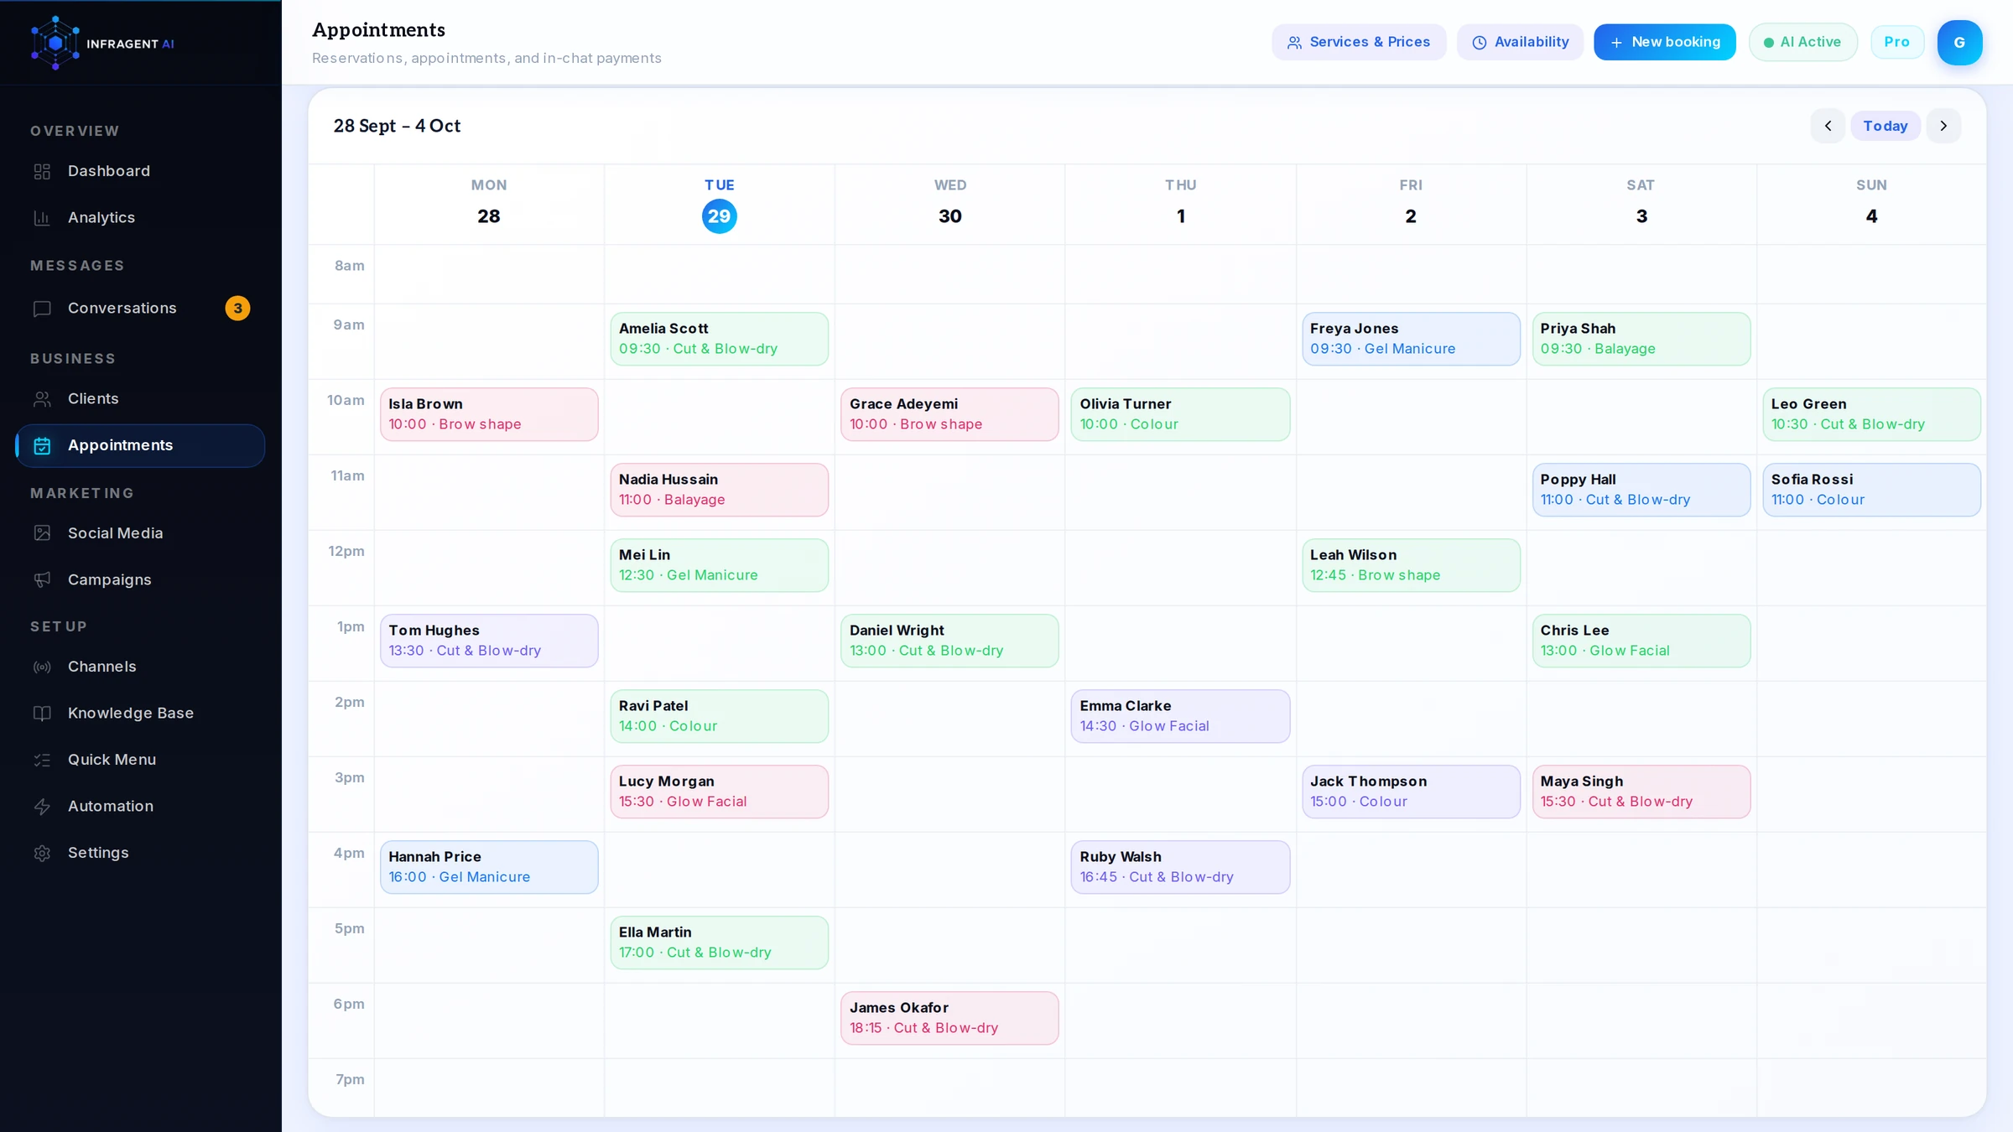Open Freya Jones's Gel Manicure booking
The image size is (2013, 1132).
point(1411,339)
